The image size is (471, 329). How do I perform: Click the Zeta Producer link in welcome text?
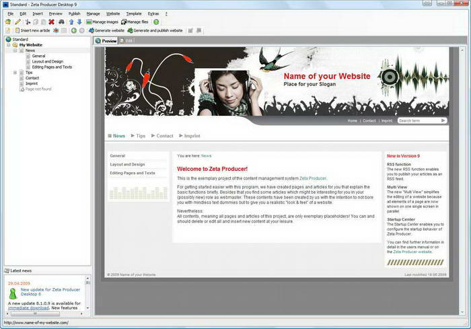point(313,178)
